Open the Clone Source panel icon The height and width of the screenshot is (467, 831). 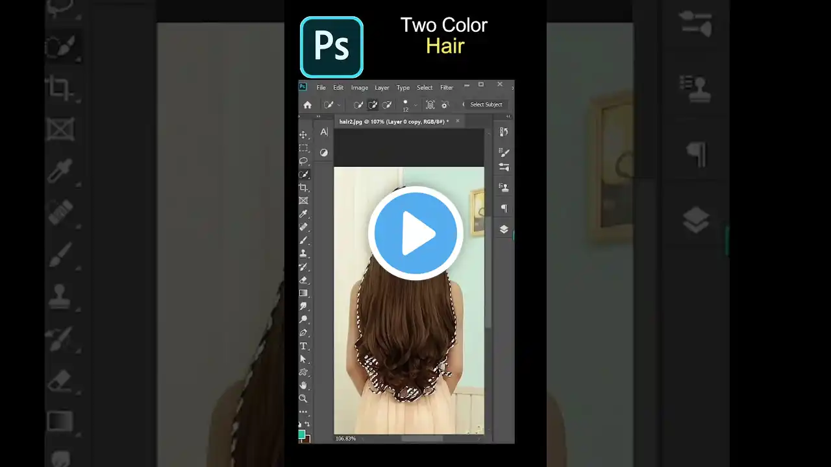(504, 187)
